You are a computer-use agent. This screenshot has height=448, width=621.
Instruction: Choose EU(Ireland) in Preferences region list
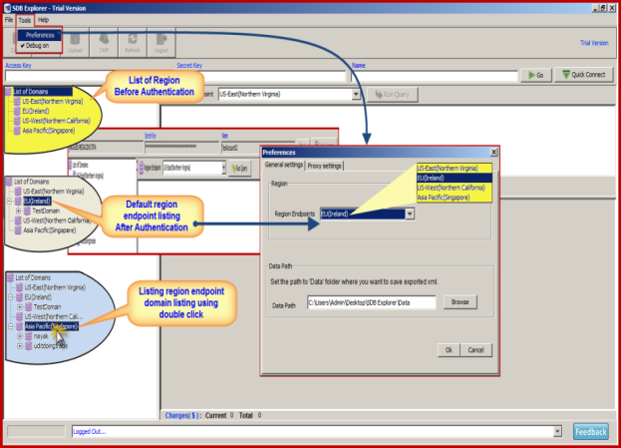click(x=455, y=178)
